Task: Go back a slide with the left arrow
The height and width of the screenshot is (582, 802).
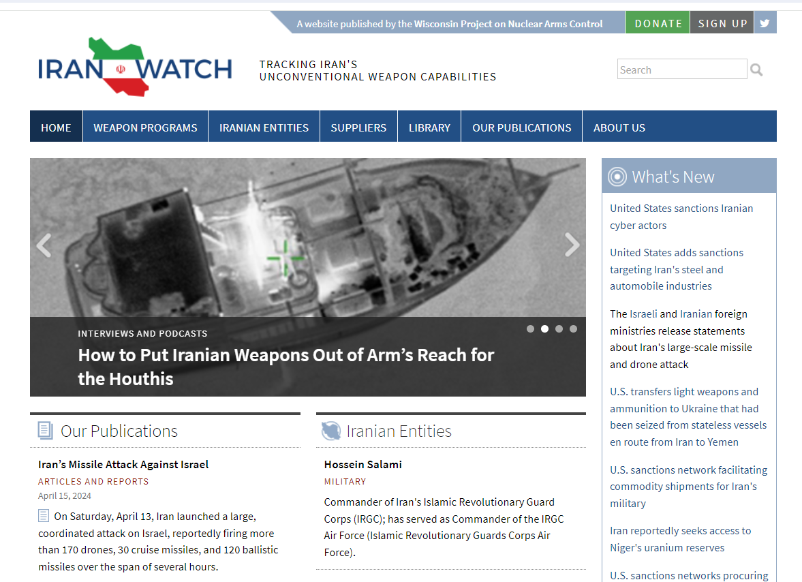Action: coord(44,245)
